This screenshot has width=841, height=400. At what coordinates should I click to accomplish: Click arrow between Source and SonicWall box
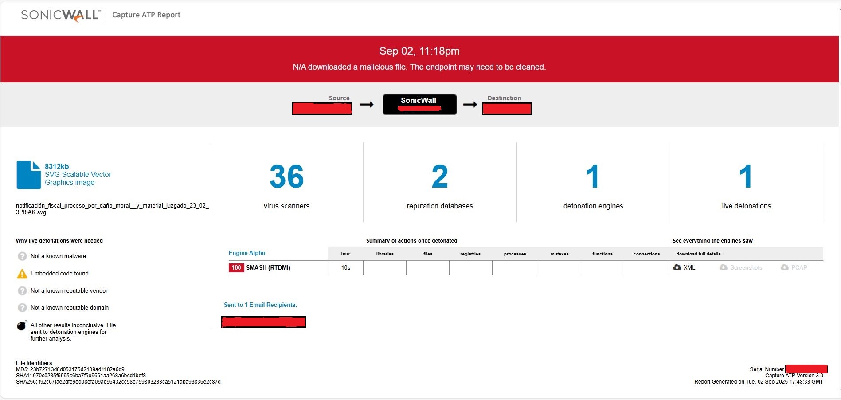[366, 105]
